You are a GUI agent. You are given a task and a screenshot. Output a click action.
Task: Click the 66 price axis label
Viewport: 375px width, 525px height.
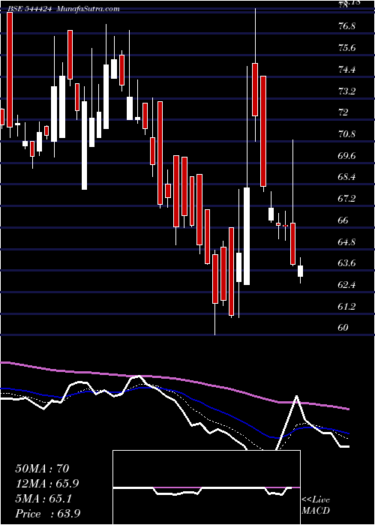click(343, 220)
